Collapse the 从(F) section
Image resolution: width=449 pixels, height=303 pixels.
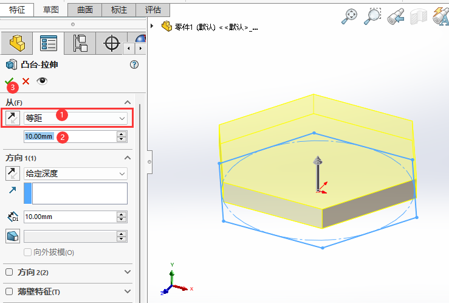128,102
